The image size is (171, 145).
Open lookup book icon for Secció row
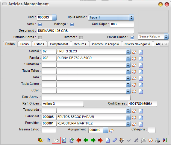134,52
